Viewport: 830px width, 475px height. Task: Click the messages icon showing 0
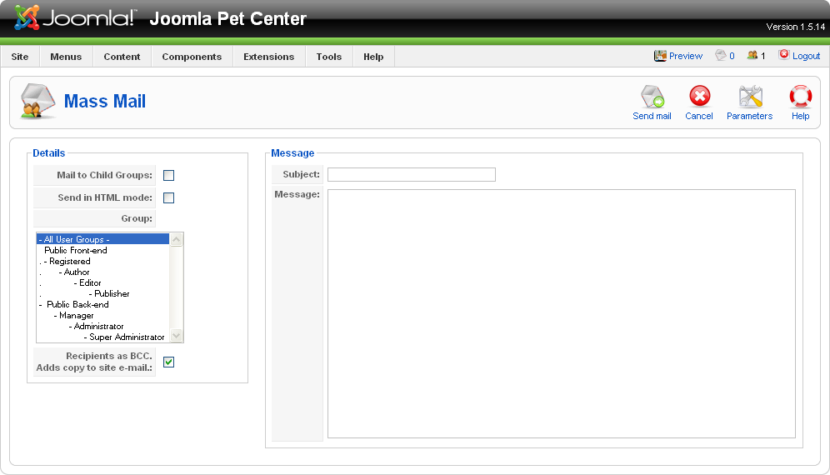pyautogui.click(x=721, y=55)
